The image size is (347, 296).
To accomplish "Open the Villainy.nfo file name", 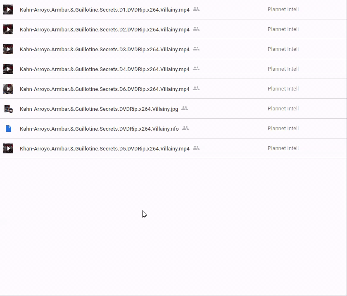I will (99, 129).
